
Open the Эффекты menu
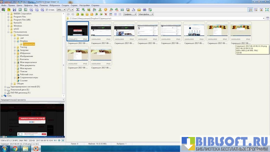[x=28, y=5]
